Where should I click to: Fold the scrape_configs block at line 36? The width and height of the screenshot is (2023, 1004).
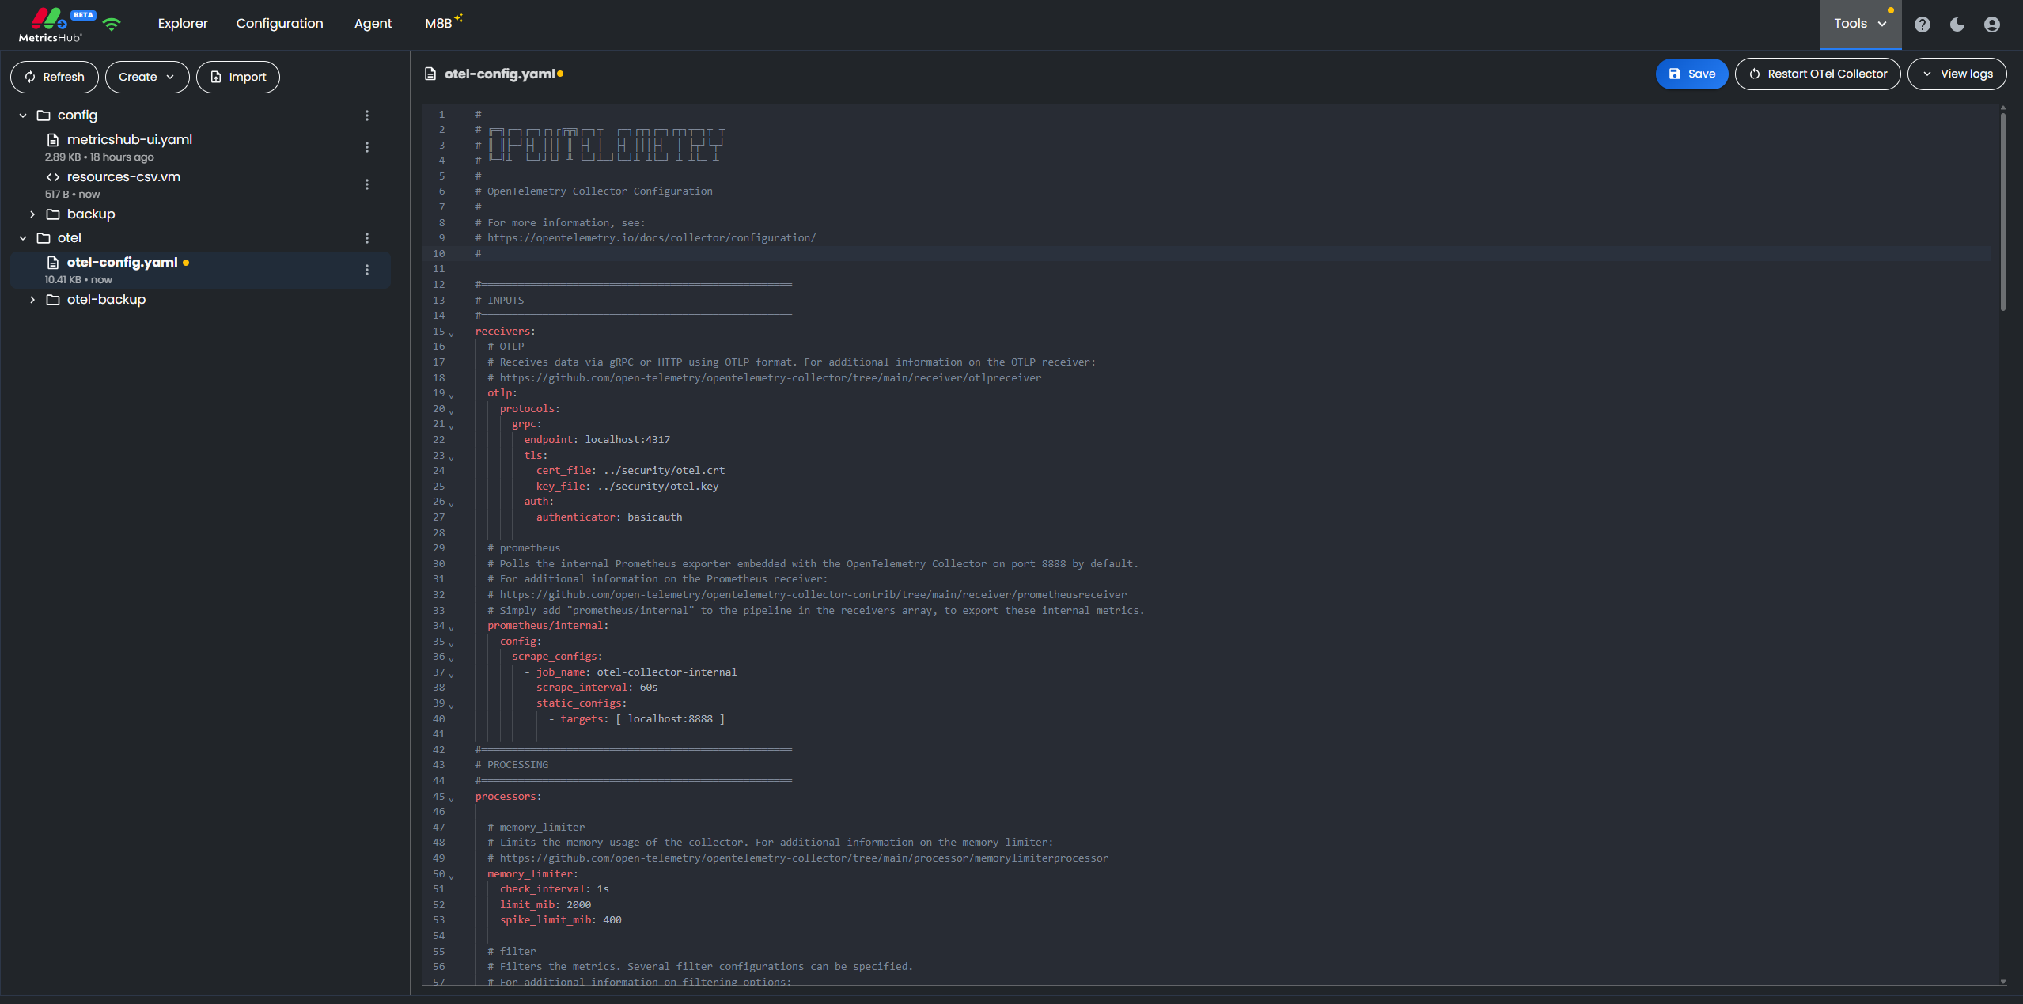[452, 658]
